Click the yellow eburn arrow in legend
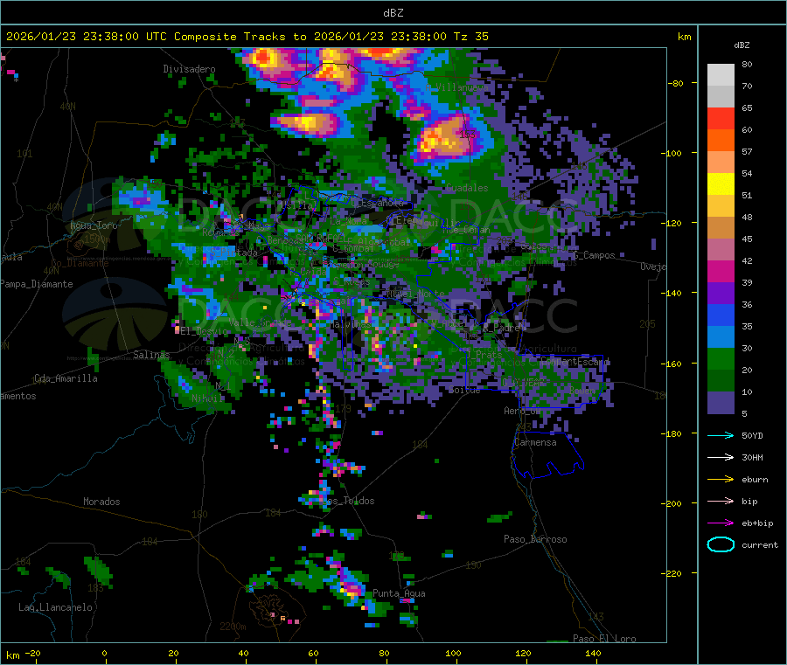This screenshot has height=665, width=787. (721, 480)
